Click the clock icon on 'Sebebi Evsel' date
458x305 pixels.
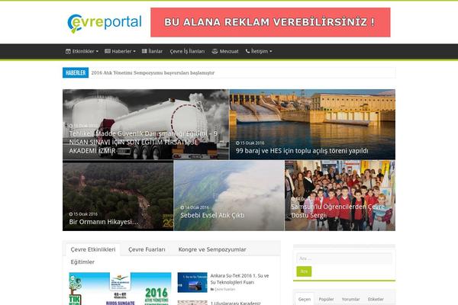182,207
